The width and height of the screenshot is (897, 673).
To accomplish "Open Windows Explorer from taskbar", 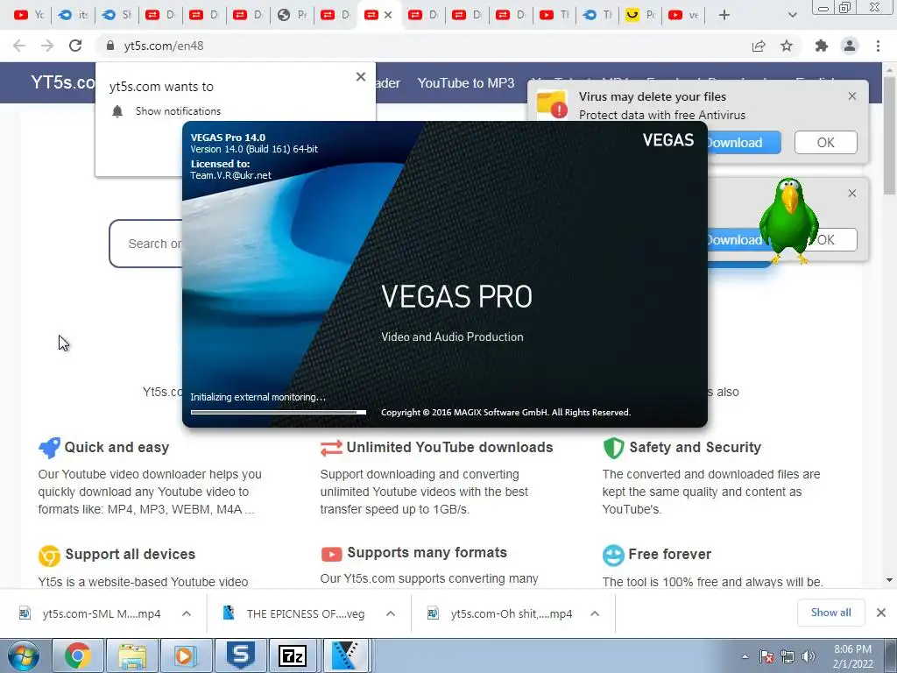I will tap(132, 655).
